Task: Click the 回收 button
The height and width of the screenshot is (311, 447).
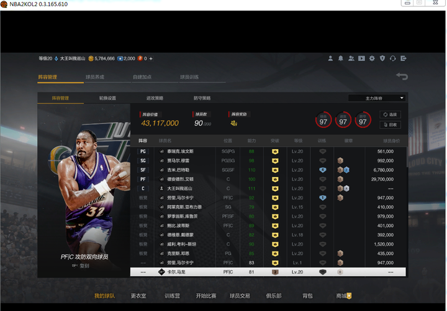Action: pyautogui.click(x=391, y=125)
